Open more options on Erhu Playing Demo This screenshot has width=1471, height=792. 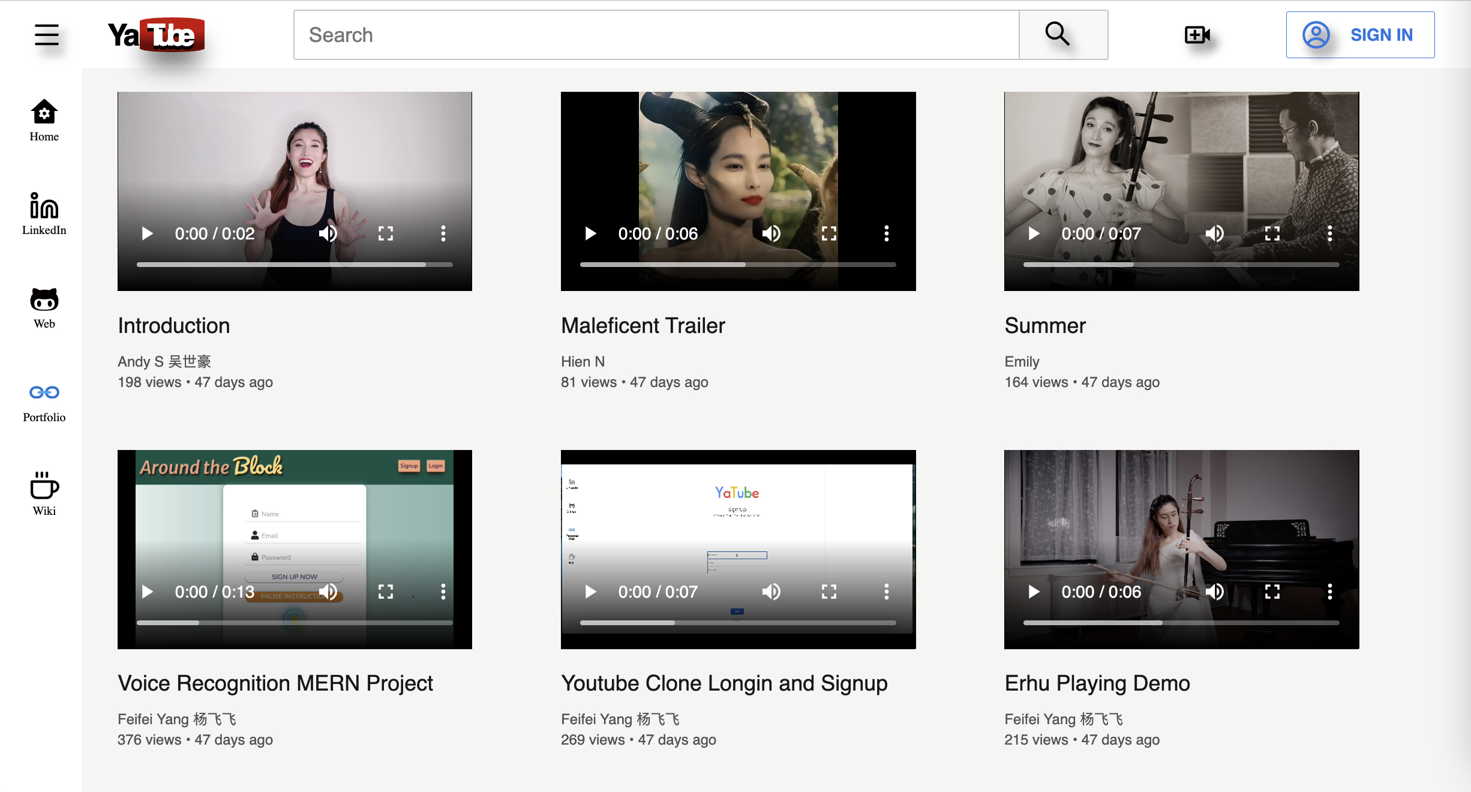1330,592
